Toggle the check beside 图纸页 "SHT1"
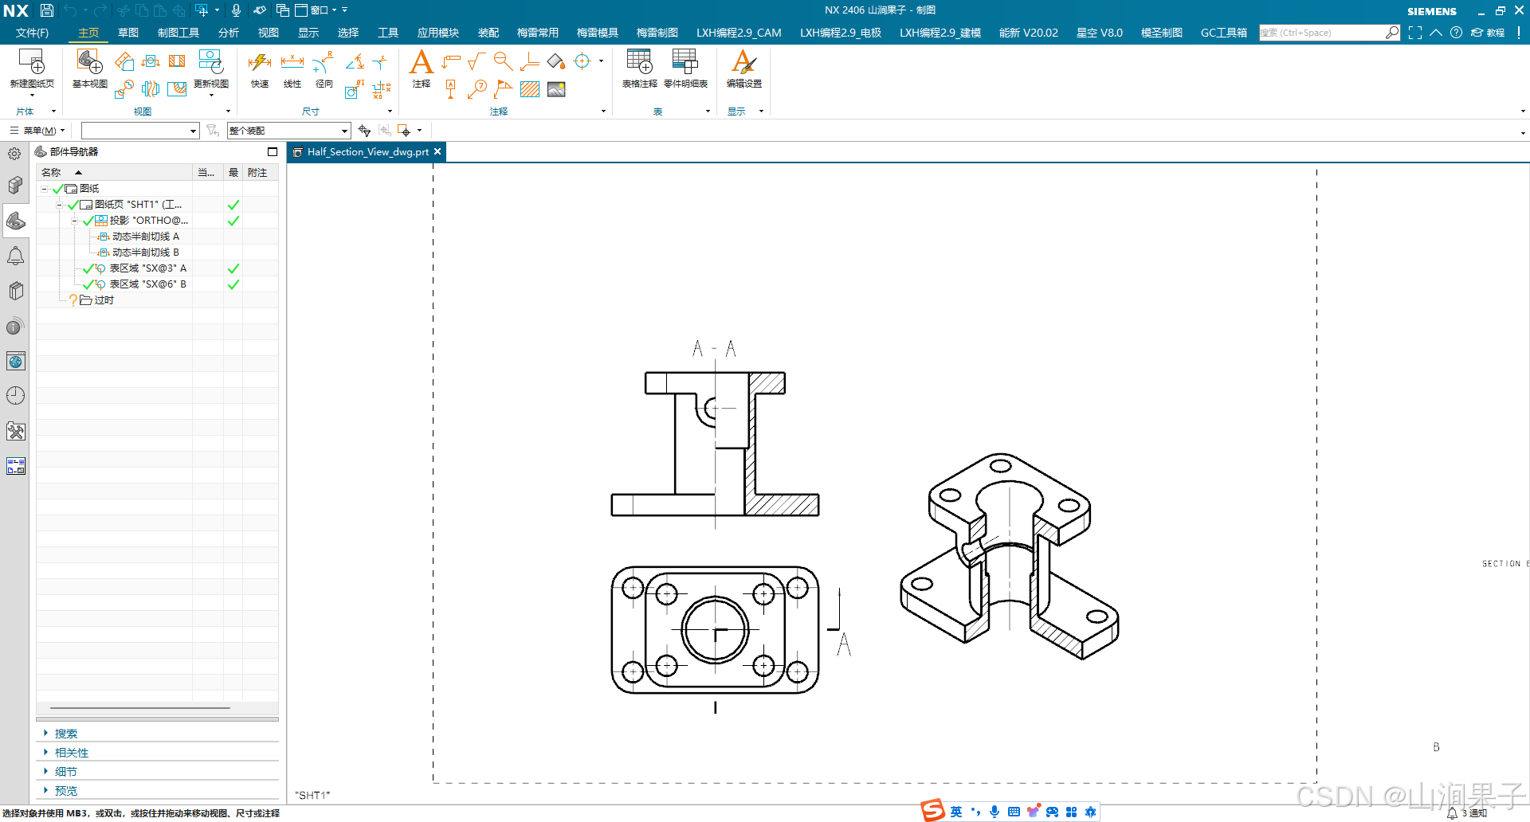Viewport: 1530px width, 822px height. [73, 205]
